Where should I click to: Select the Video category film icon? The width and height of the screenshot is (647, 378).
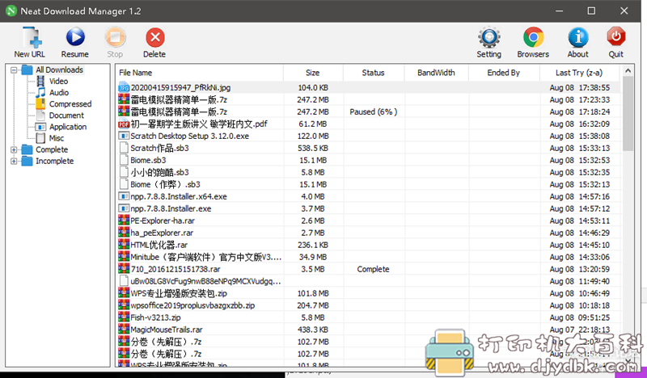click(40, 82)
